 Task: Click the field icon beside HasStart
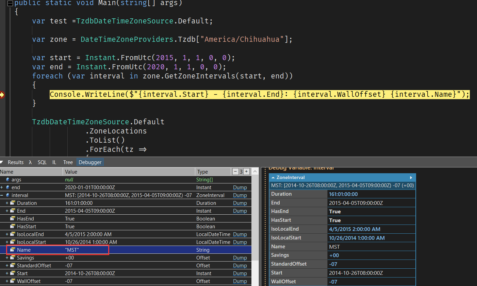pyautogui.click(x=12, y=226)
